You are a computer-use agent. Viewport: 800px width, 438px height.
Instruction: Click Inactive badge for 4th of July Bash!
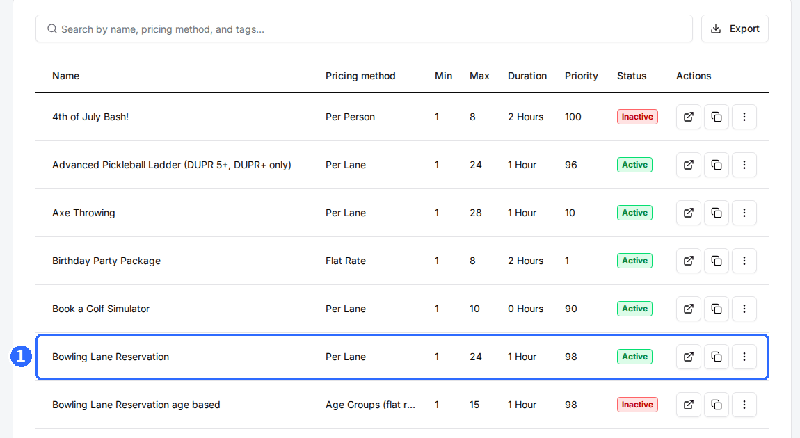tap(637, 117)
